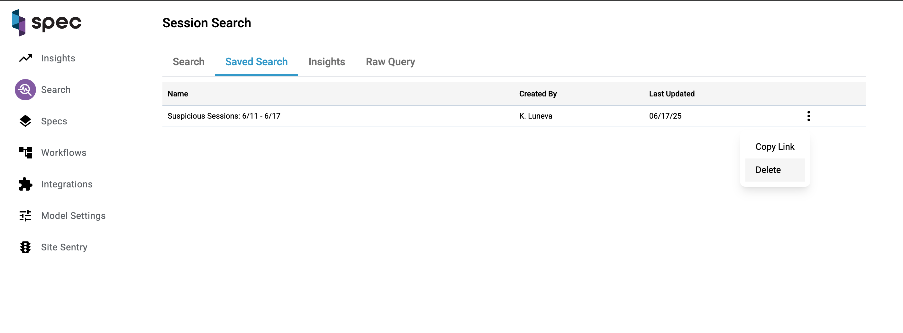Toggle the three-dot row actions menu
This screenshot has height=333, width=903.
pos(808,116)
